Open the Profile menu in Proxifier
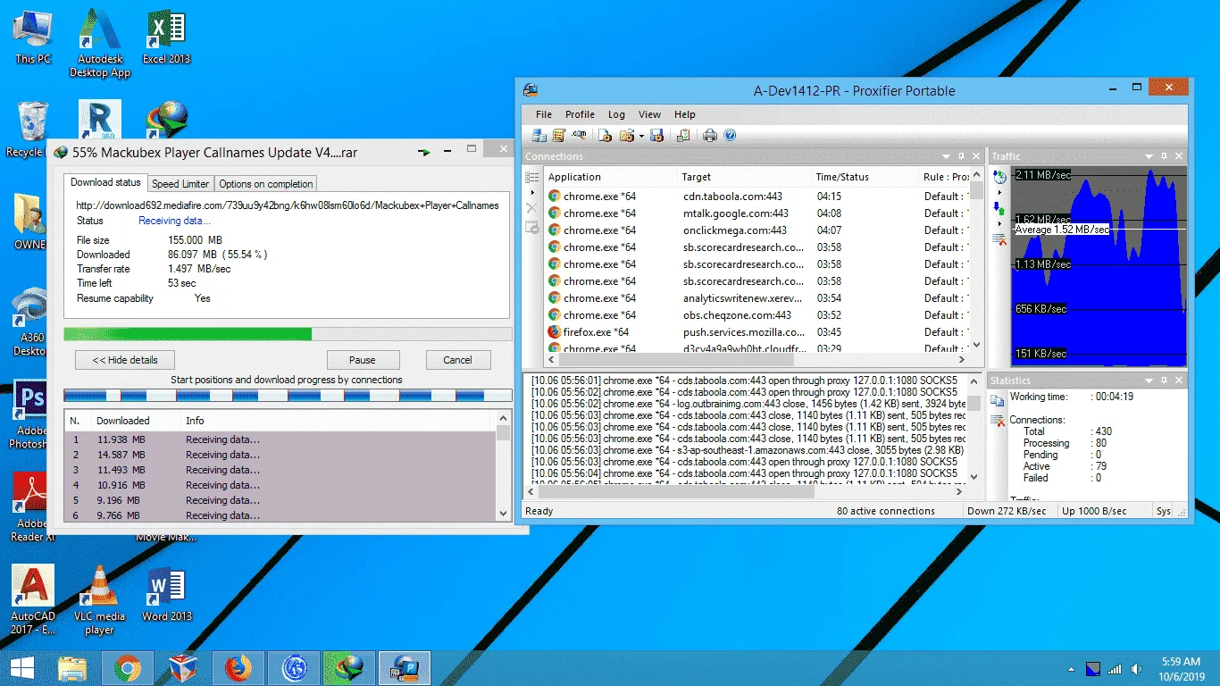Image resolution: width=1220 pixels, height=686 pixels. (580, 114)
